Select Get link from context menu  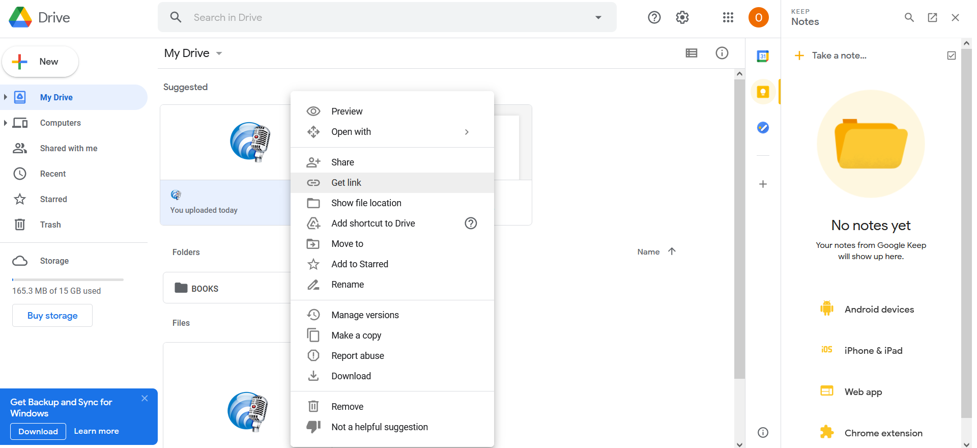[x=346, y=183]
